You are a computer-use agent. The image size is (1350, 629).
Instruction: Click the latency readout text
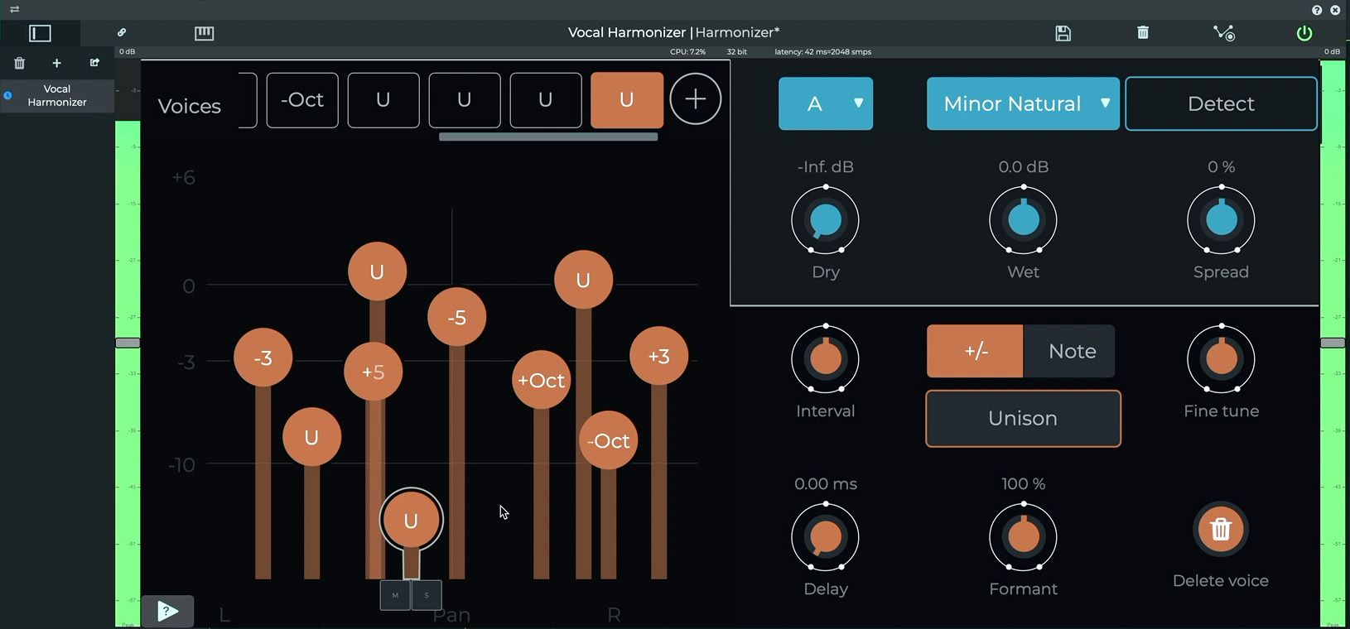[822, 52]
